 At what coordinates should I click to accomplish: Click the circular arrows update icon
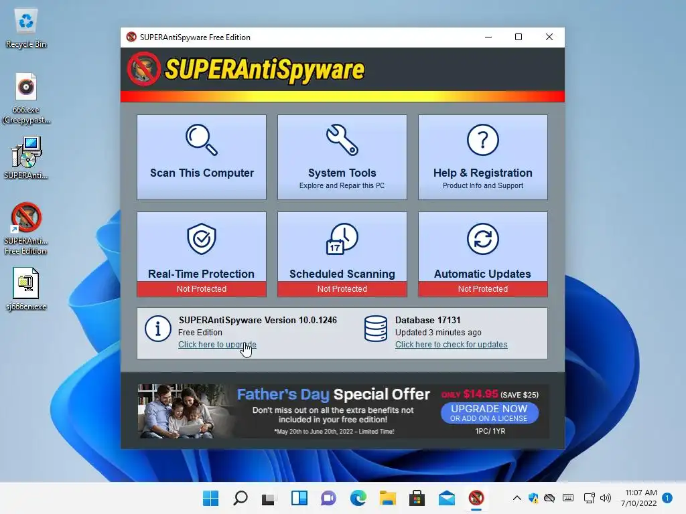[x=482, y=239]
